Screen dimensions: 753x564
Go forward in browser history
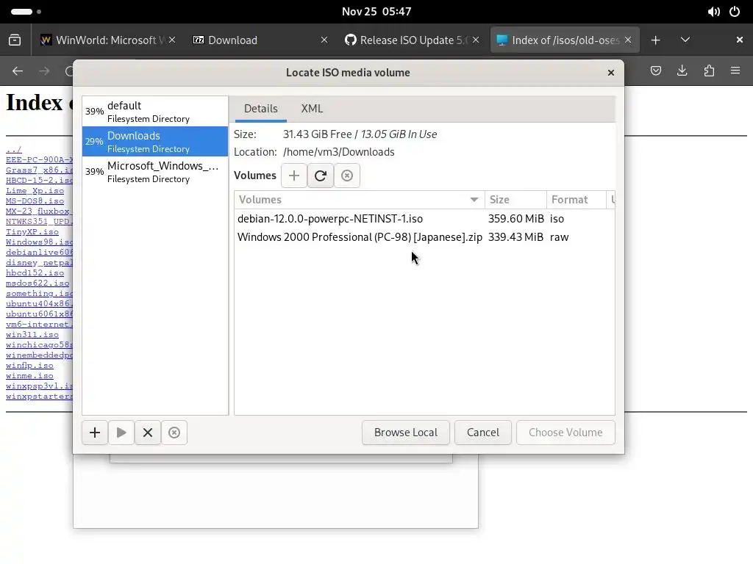(44, 71)
